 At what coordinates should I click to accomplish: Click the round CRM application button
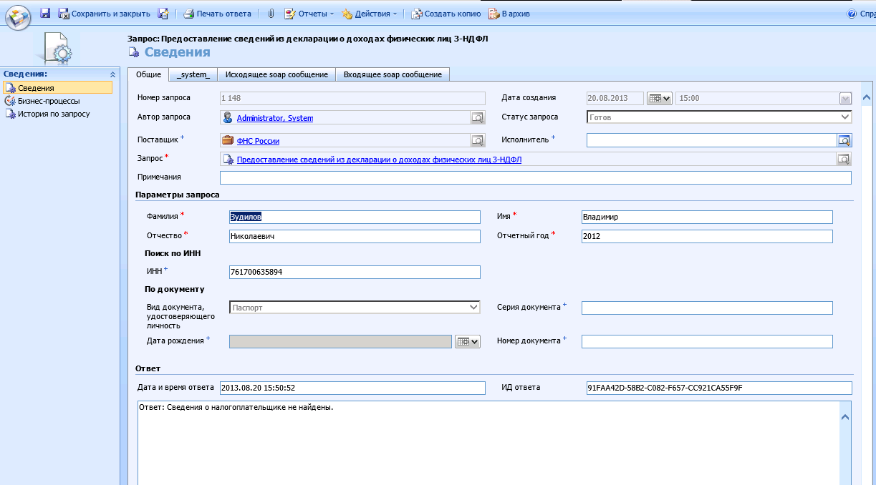click(x=18, y=16)
